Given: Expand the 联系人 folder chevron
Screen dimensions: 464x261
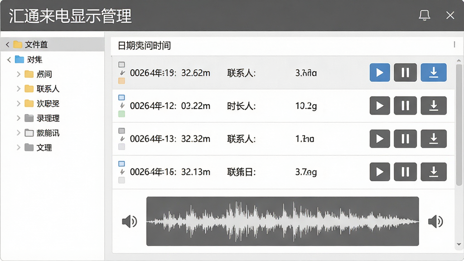Looking at the screenshot, I should (18, 88).
